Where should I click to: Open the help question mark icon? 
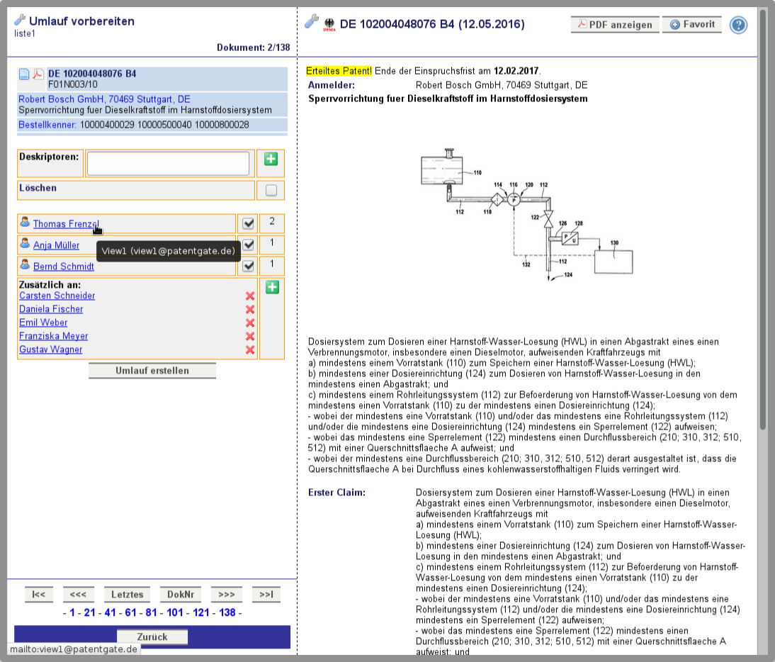click(x=738, y=25)
